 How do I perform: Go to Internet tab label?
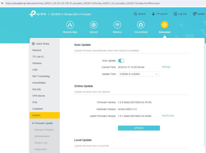click(93, 32)
